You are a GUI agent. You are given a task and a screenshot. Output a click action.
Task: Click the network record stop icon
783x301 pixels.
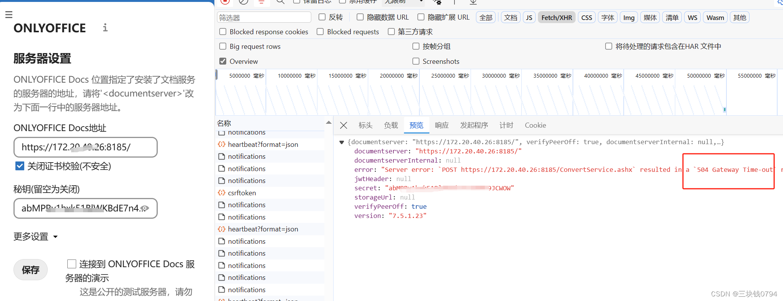pyautogui.click(x=225, y=2)
